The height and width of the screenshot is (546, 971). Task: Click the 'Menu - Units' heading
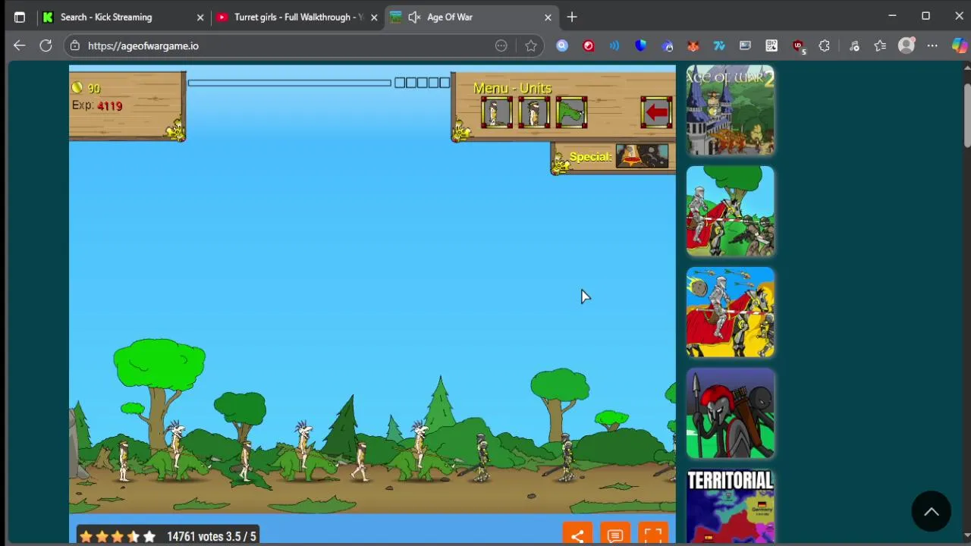point(512,88)
